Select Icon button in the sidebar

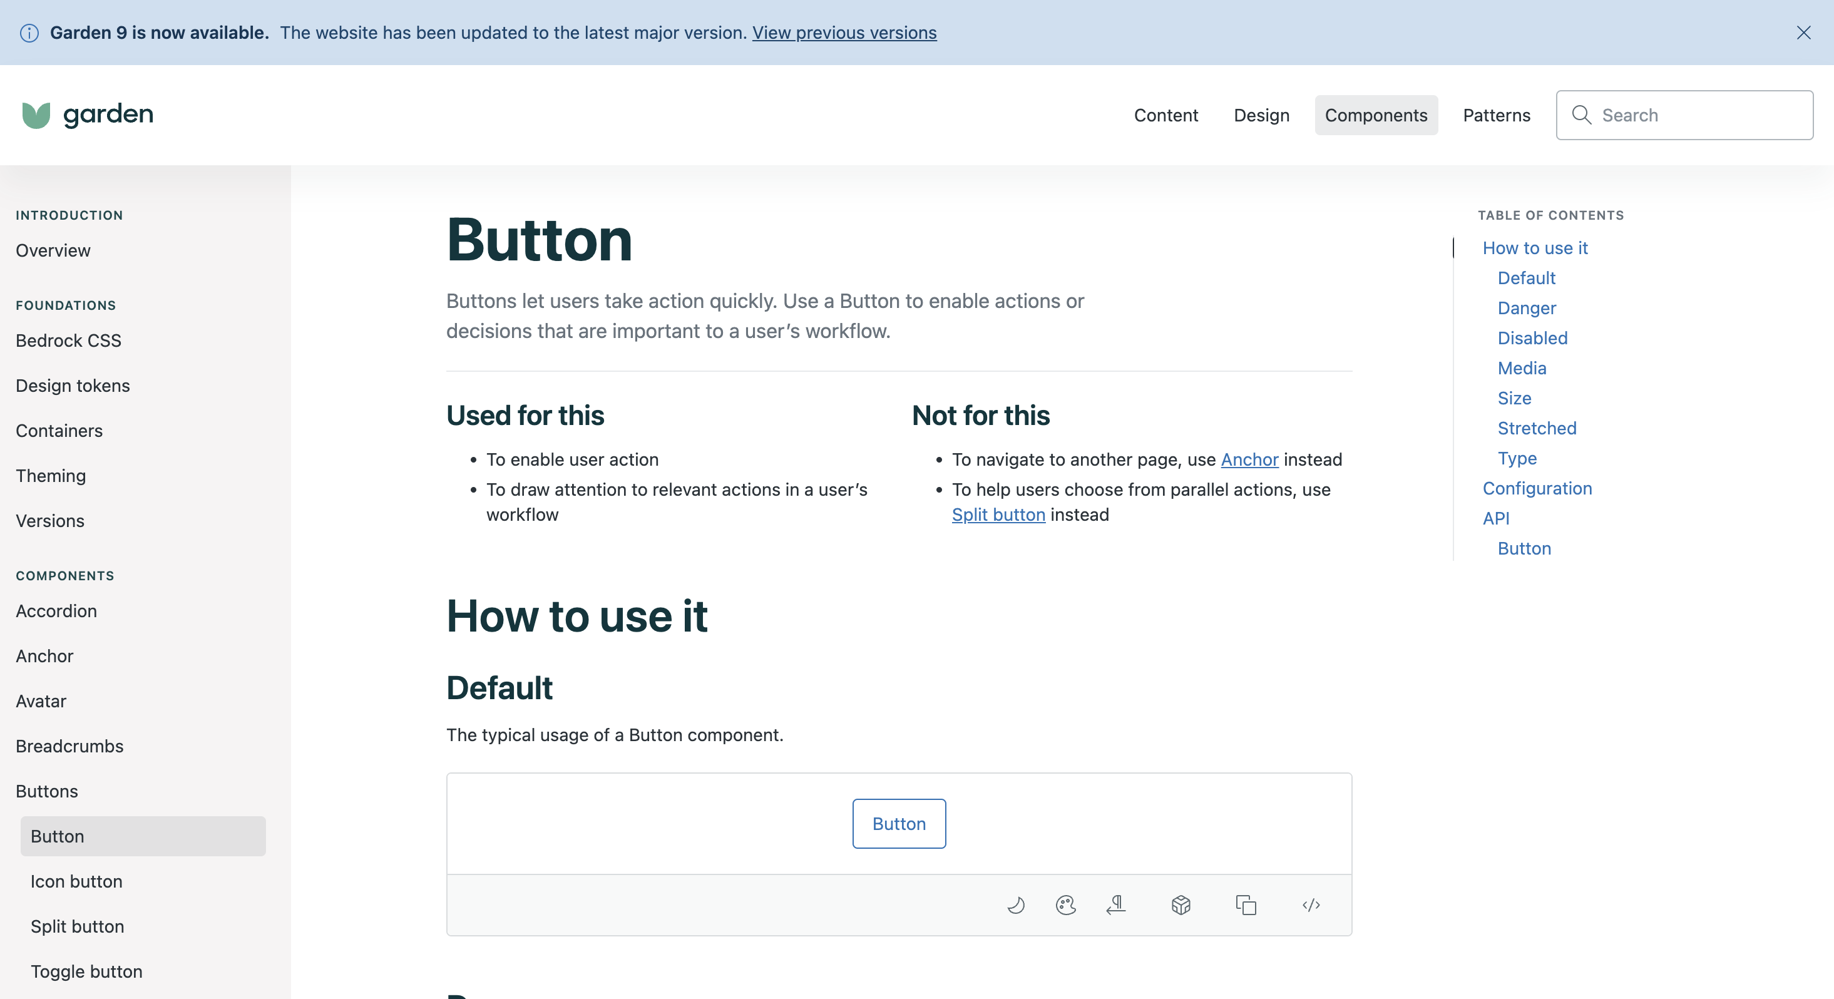pyautogui.click(x=76, y=881)
